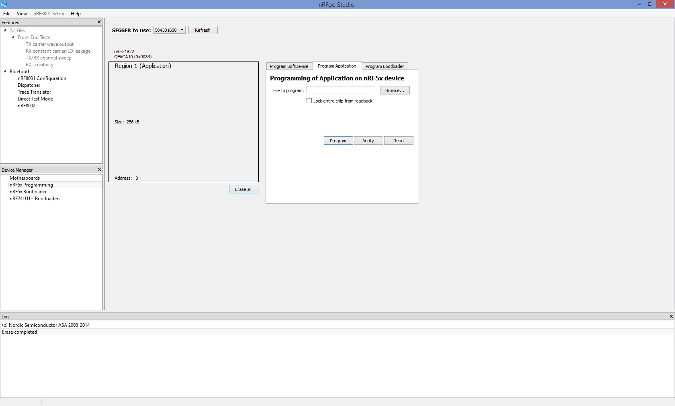This screenshot has height=406, width=675.
Task: Click Browse to choose a file
Action: (395, 90)
